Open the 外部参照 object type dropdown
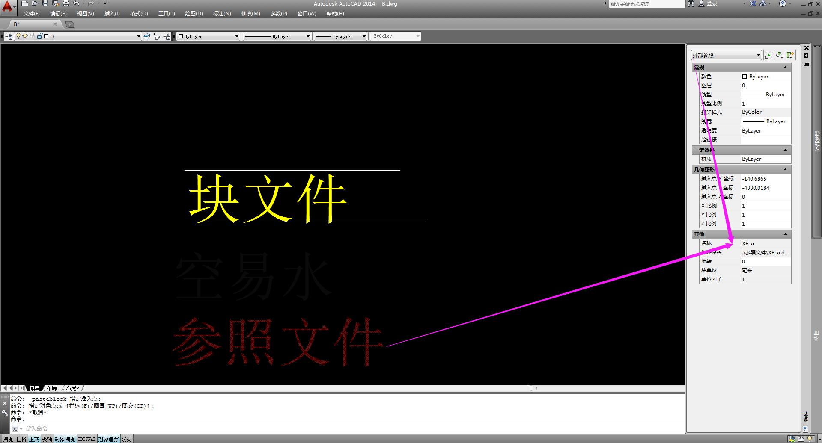Screen dimensions: 822x443 pyautogui.click(x=726, y=55)
